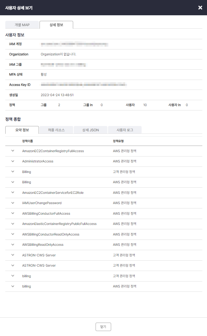Screen dimensions: 207x336
Task: Click the AWSBillingConductorReadOnlyAccess policy name
Action: point(51,235)
